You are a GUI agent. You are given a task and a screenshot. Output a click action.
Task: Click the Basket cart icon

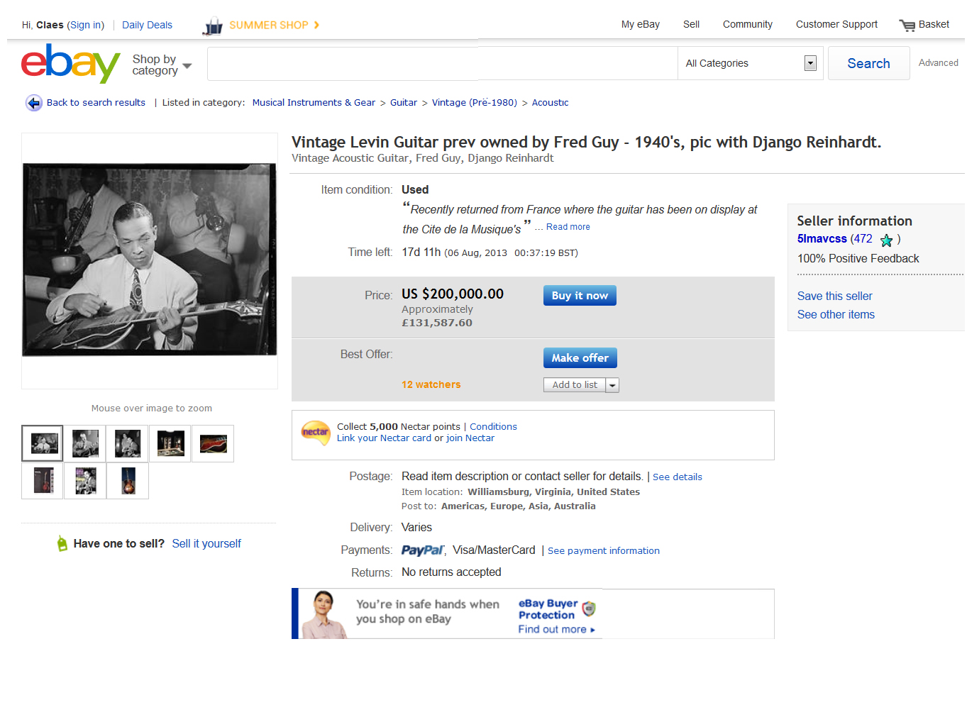pos(907,26)
